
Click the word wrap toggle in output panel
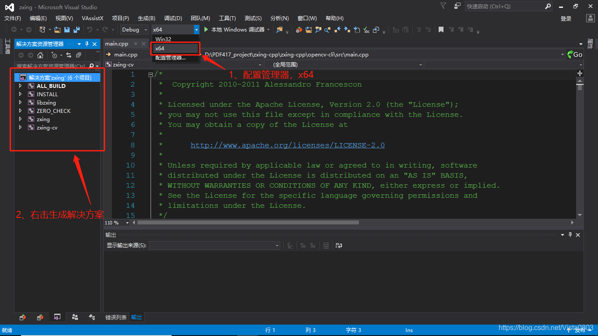[x=338, y=246]
